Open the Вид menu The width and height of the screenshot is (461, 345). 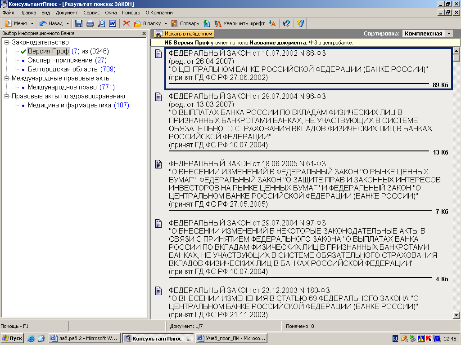coord(45,13)
